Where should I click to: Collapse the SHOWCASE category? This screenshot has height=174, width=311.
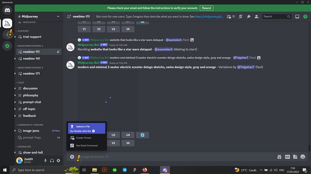coord(24,146)
